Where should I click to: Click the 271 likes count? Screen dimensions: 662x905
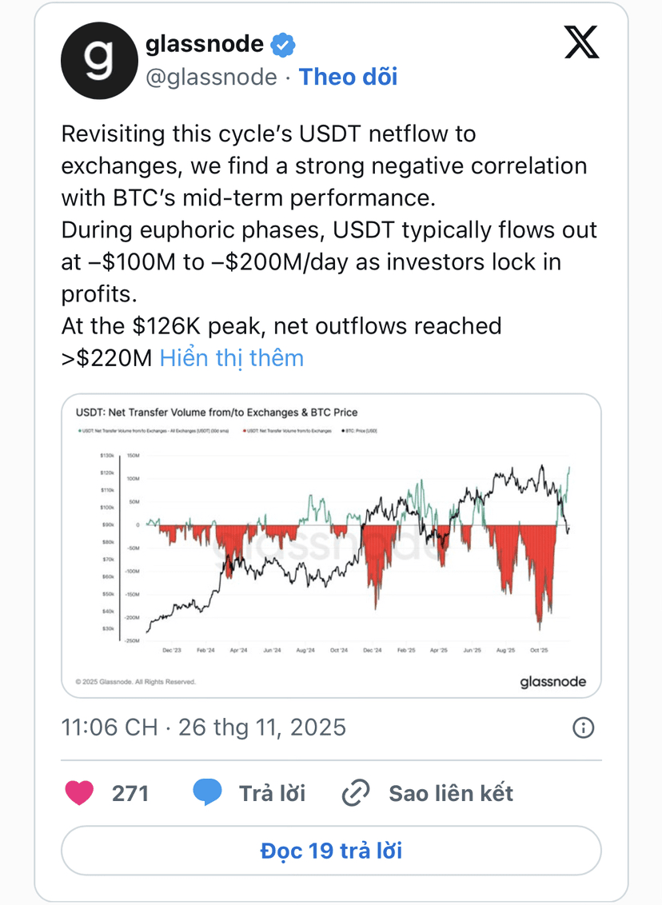tap(130, 793)
